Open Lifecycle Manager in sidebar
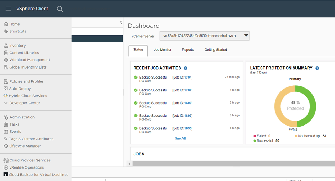Image resolution: width=335 pixels, height=181 pixels. 25,146
